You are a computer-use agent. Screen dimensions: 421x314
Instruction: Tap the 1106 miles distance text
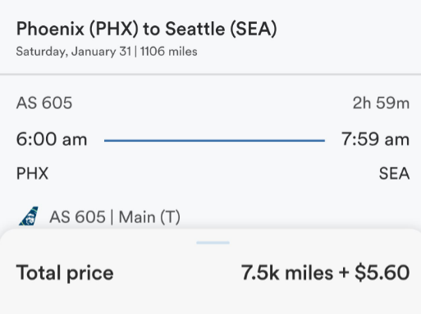click(x=169, y=52)
